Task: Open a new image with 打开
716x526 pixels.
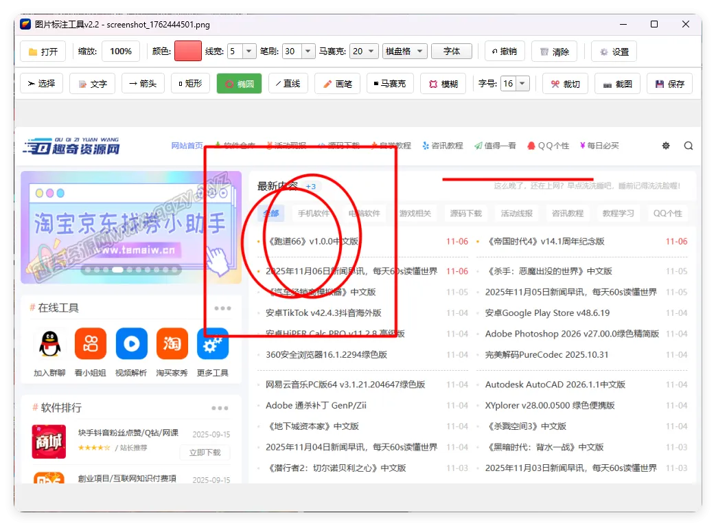Action: tap(43, 51)
